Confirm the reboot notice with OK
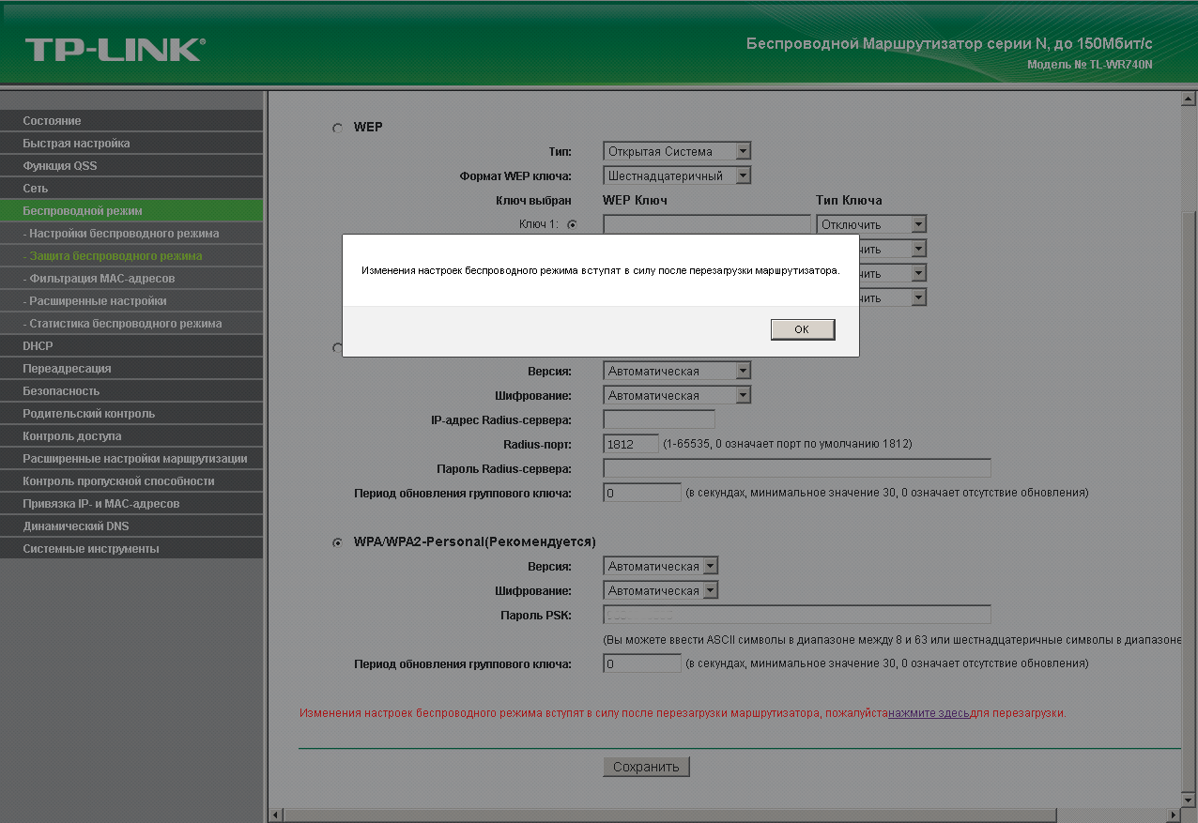 (802, 329)
